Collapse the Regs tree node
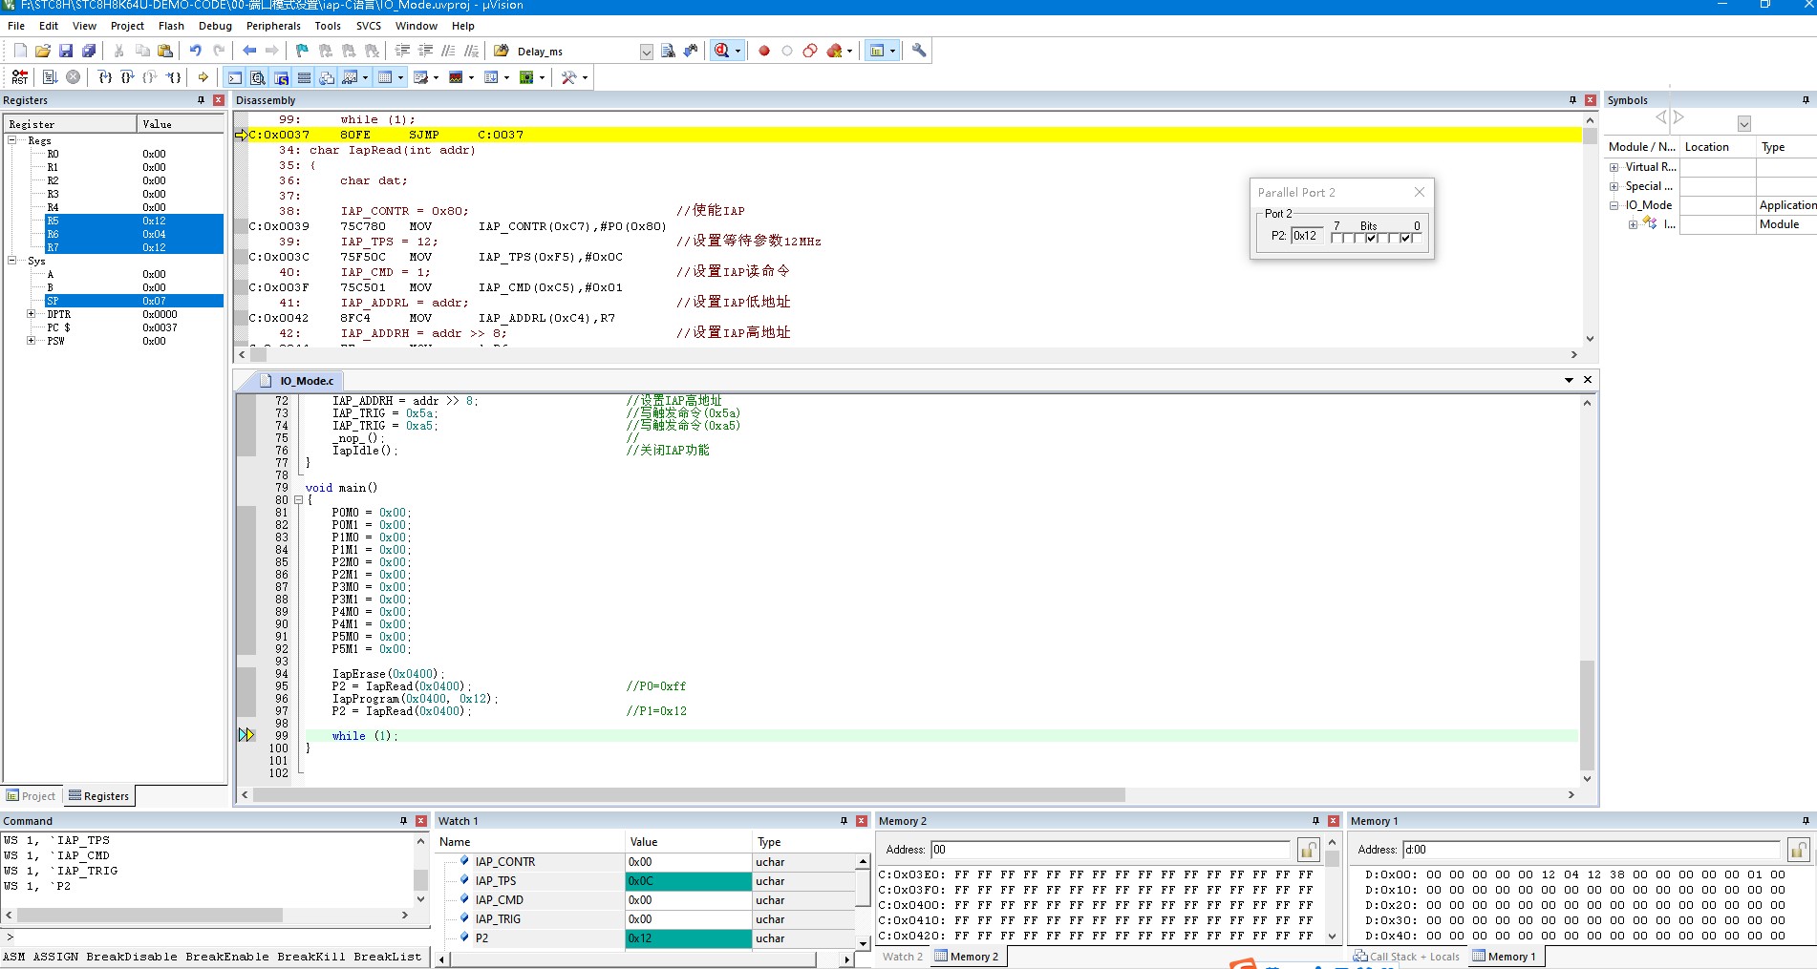 click(x=12, y=140)
